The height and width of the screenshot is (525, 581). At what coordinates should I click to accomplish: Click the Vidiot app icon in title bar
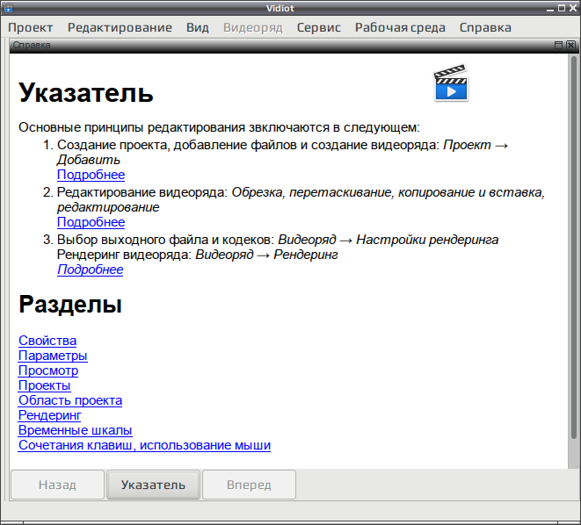pyautogui.click(x=8, y=8)
